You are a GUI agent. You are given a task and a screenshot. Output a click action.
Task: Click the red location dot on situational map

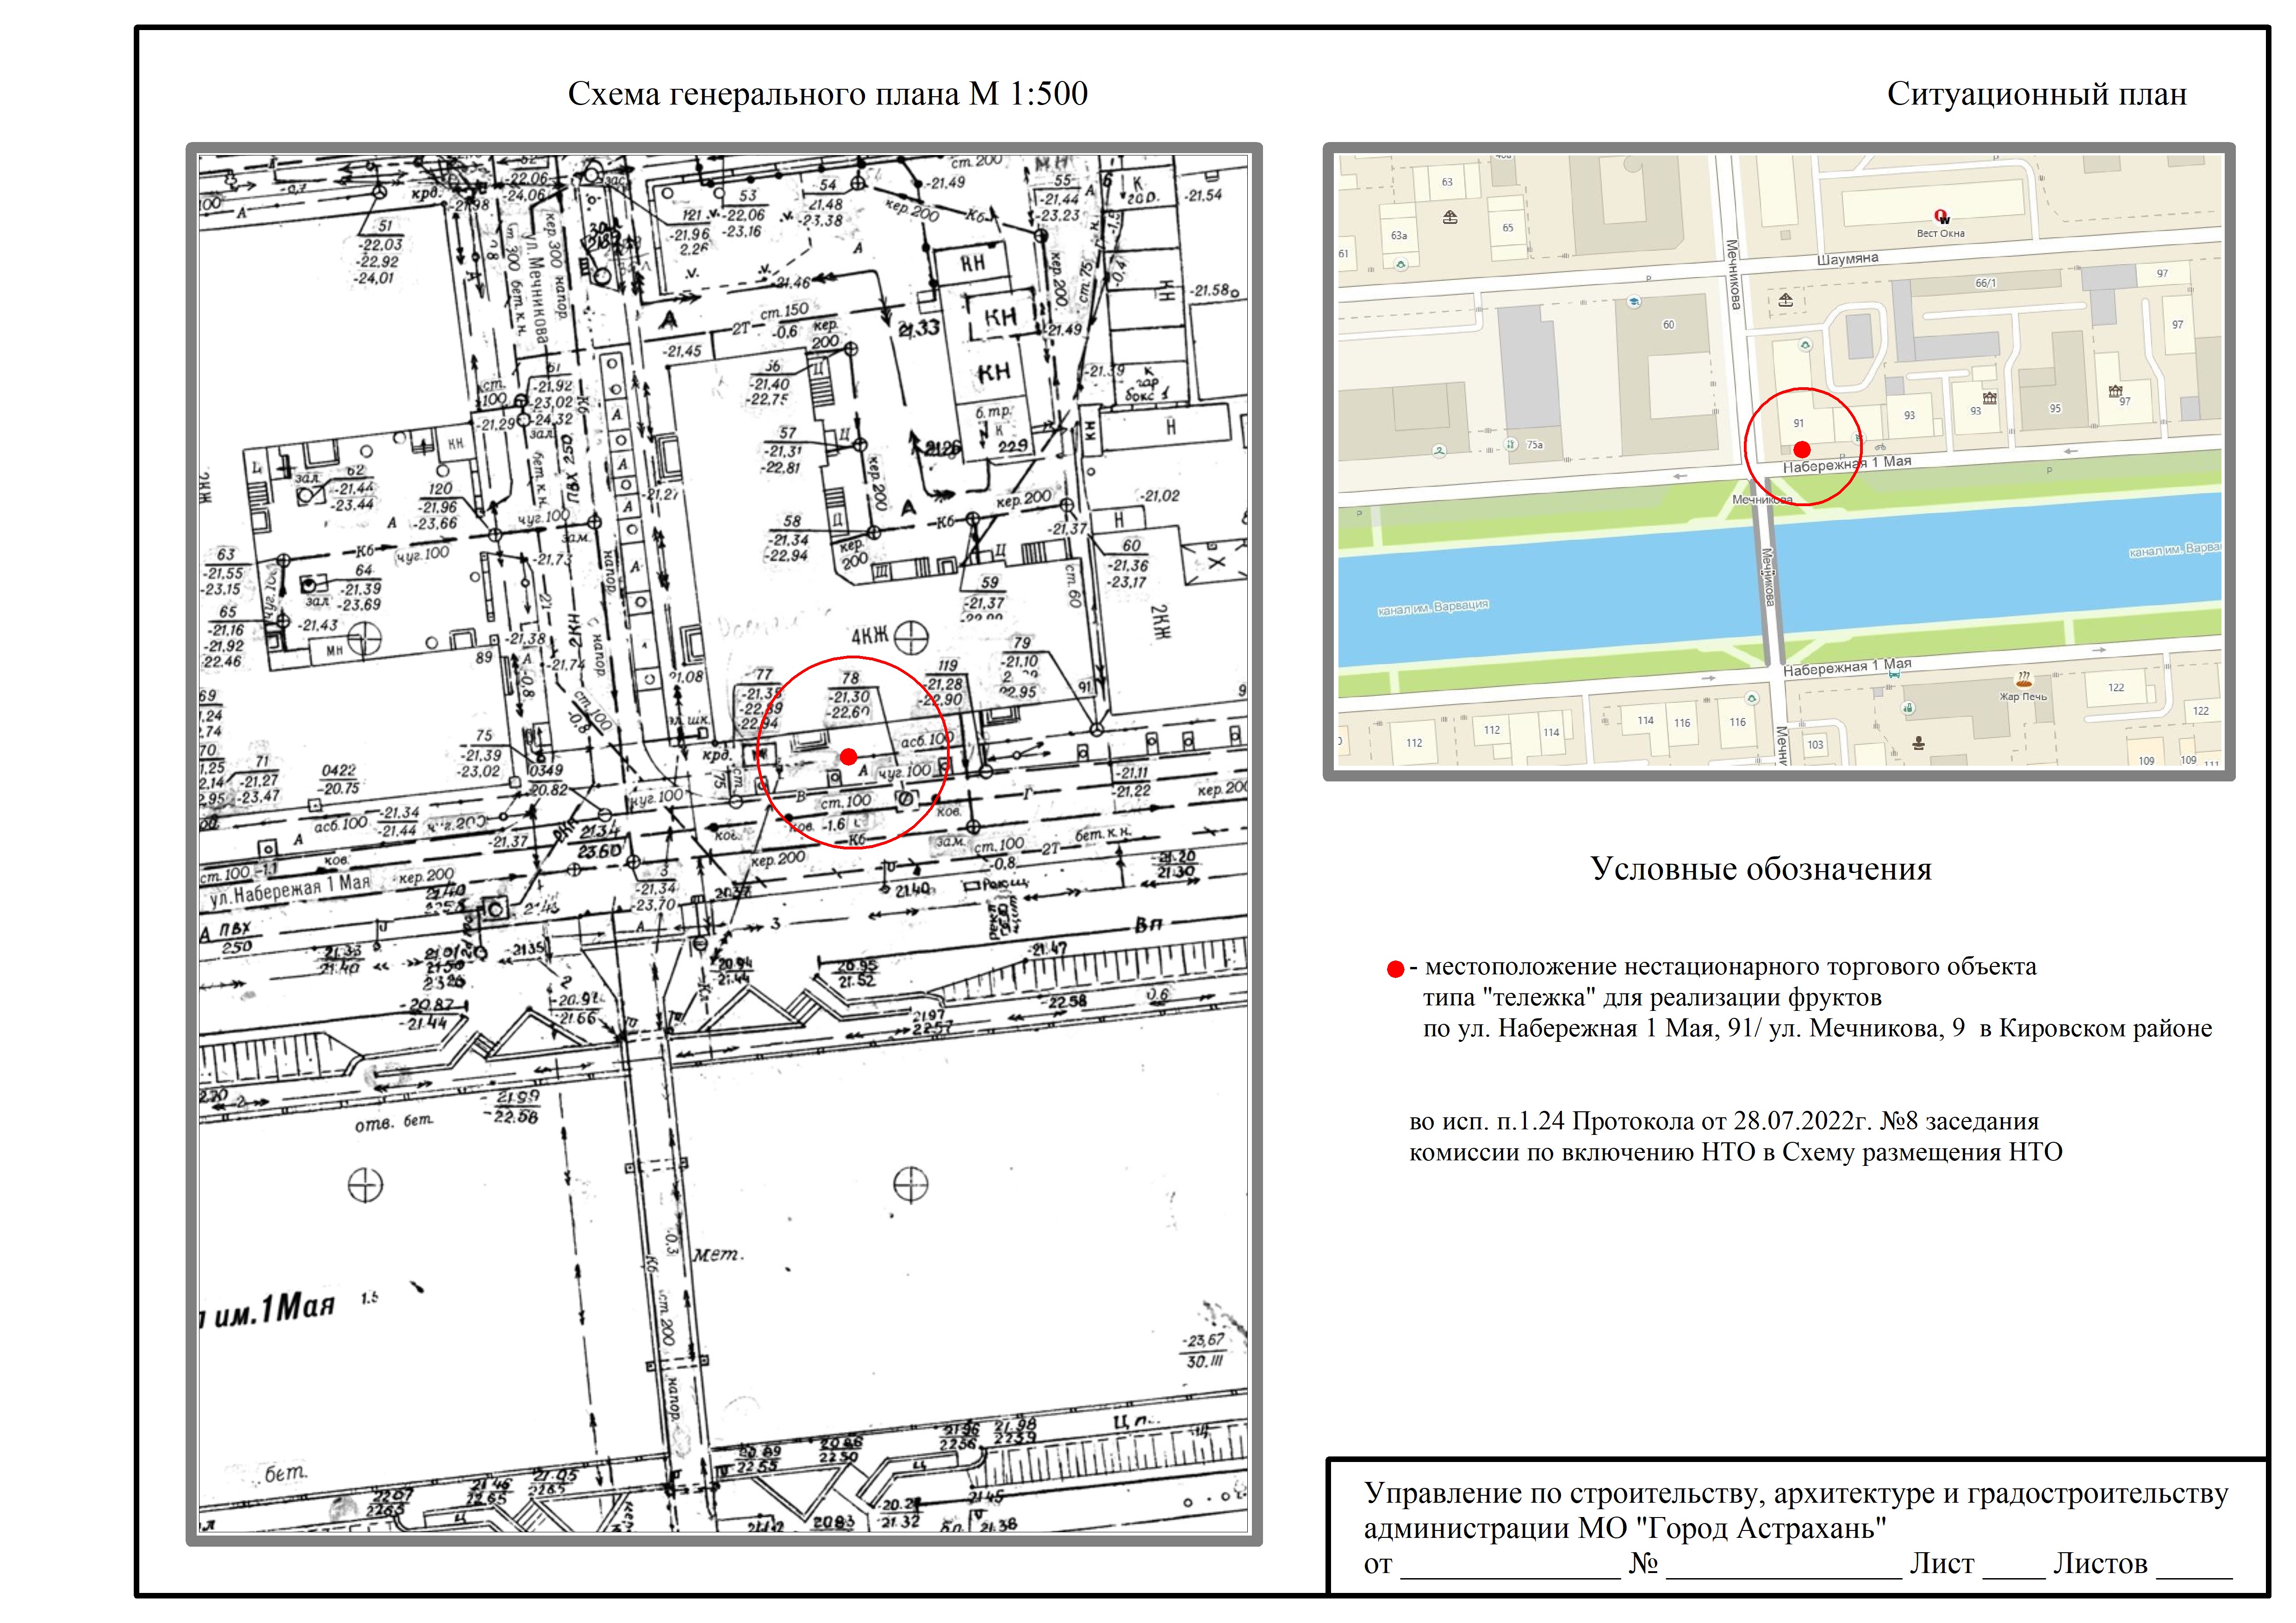pyautogui.click(x=1802, y=450)
